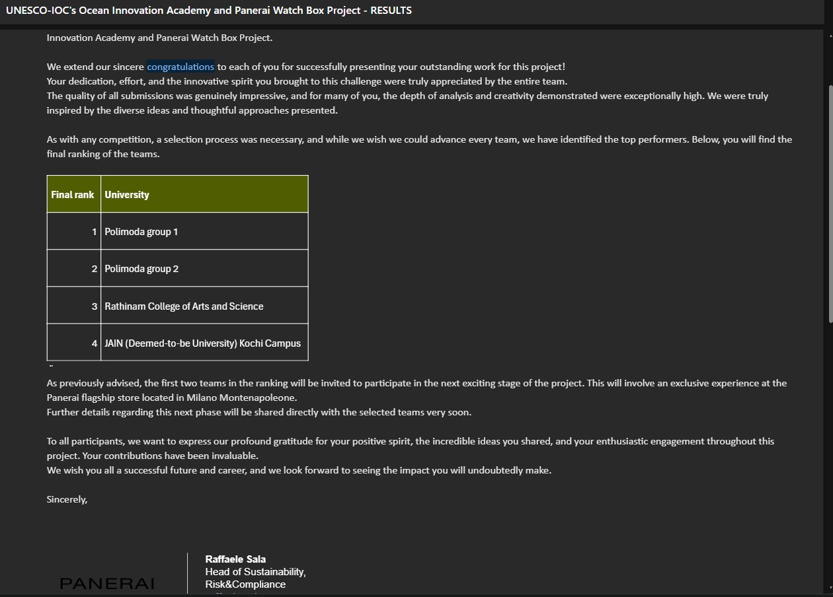Click the "Final rank" table header
Image resolution: width=833 pixels, height=597 pixels.
(73, 194)
